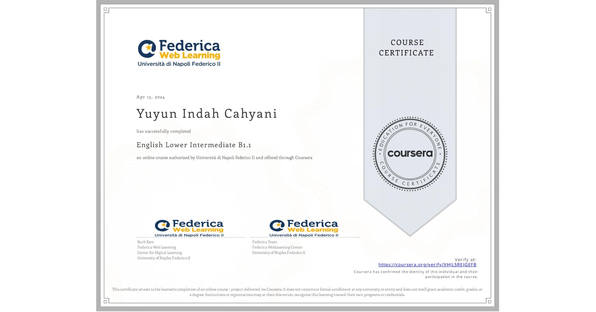Screen dimensions: 596x312
Task: Select the name Yuyun Indah Cahyani
Action: coord(207,114)
